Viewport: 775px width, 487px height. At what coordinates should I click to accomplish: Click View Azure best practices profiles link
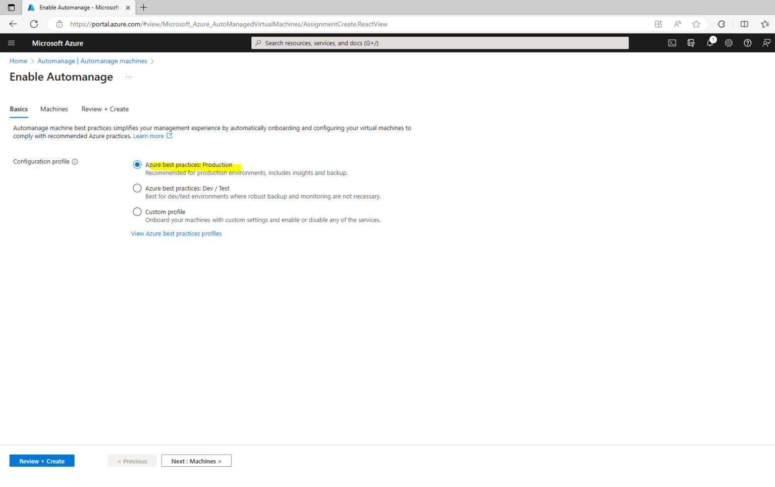(x=176, y=233)
